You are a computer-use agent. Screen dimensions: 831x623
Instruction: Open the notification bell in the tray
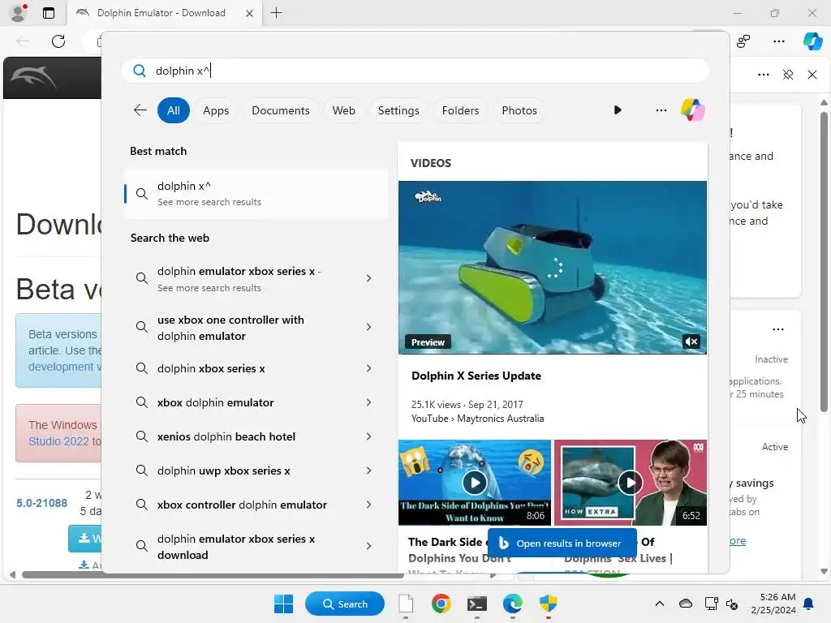tap(809, 604)
